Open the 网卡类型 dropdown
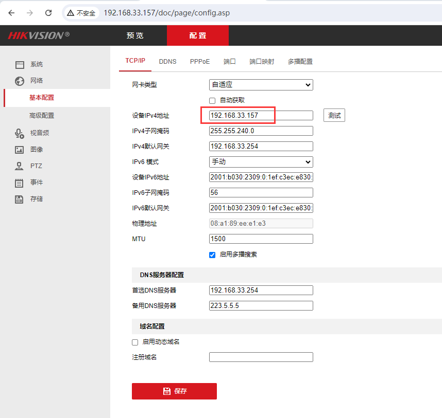The height and width of the screenshot is (418, 442). (261, 85)
